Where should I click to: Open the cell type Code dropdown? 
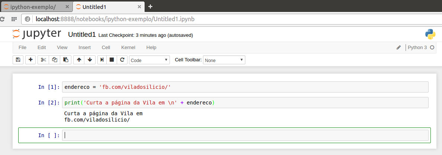(149, 60)
